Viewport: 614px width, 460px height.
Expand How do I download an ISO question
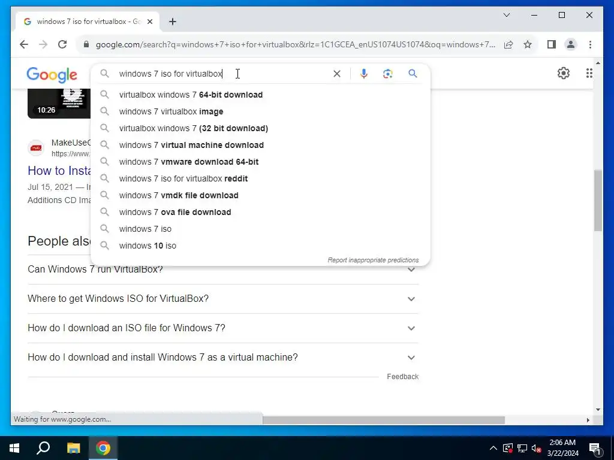[223, 328]
